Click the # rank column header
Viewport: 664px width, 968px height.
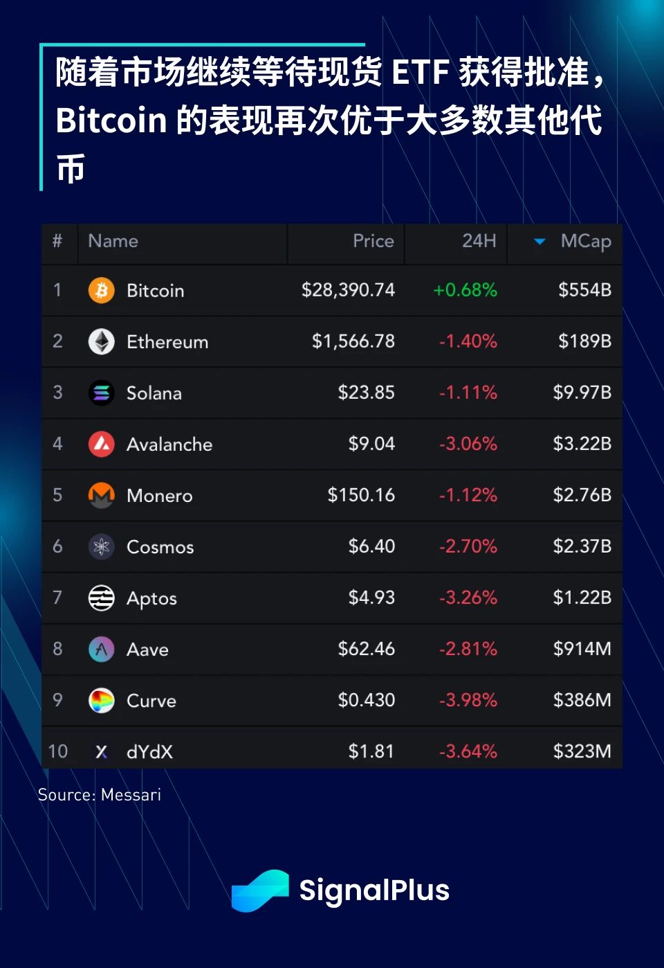click(x=57, y=241)
